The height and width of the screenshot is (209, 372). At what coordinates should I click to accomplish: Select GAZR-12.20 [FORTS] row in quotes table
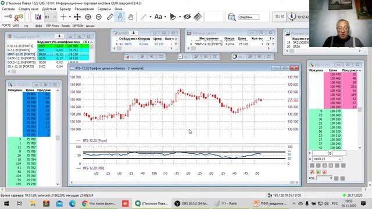tap(48, 58)
